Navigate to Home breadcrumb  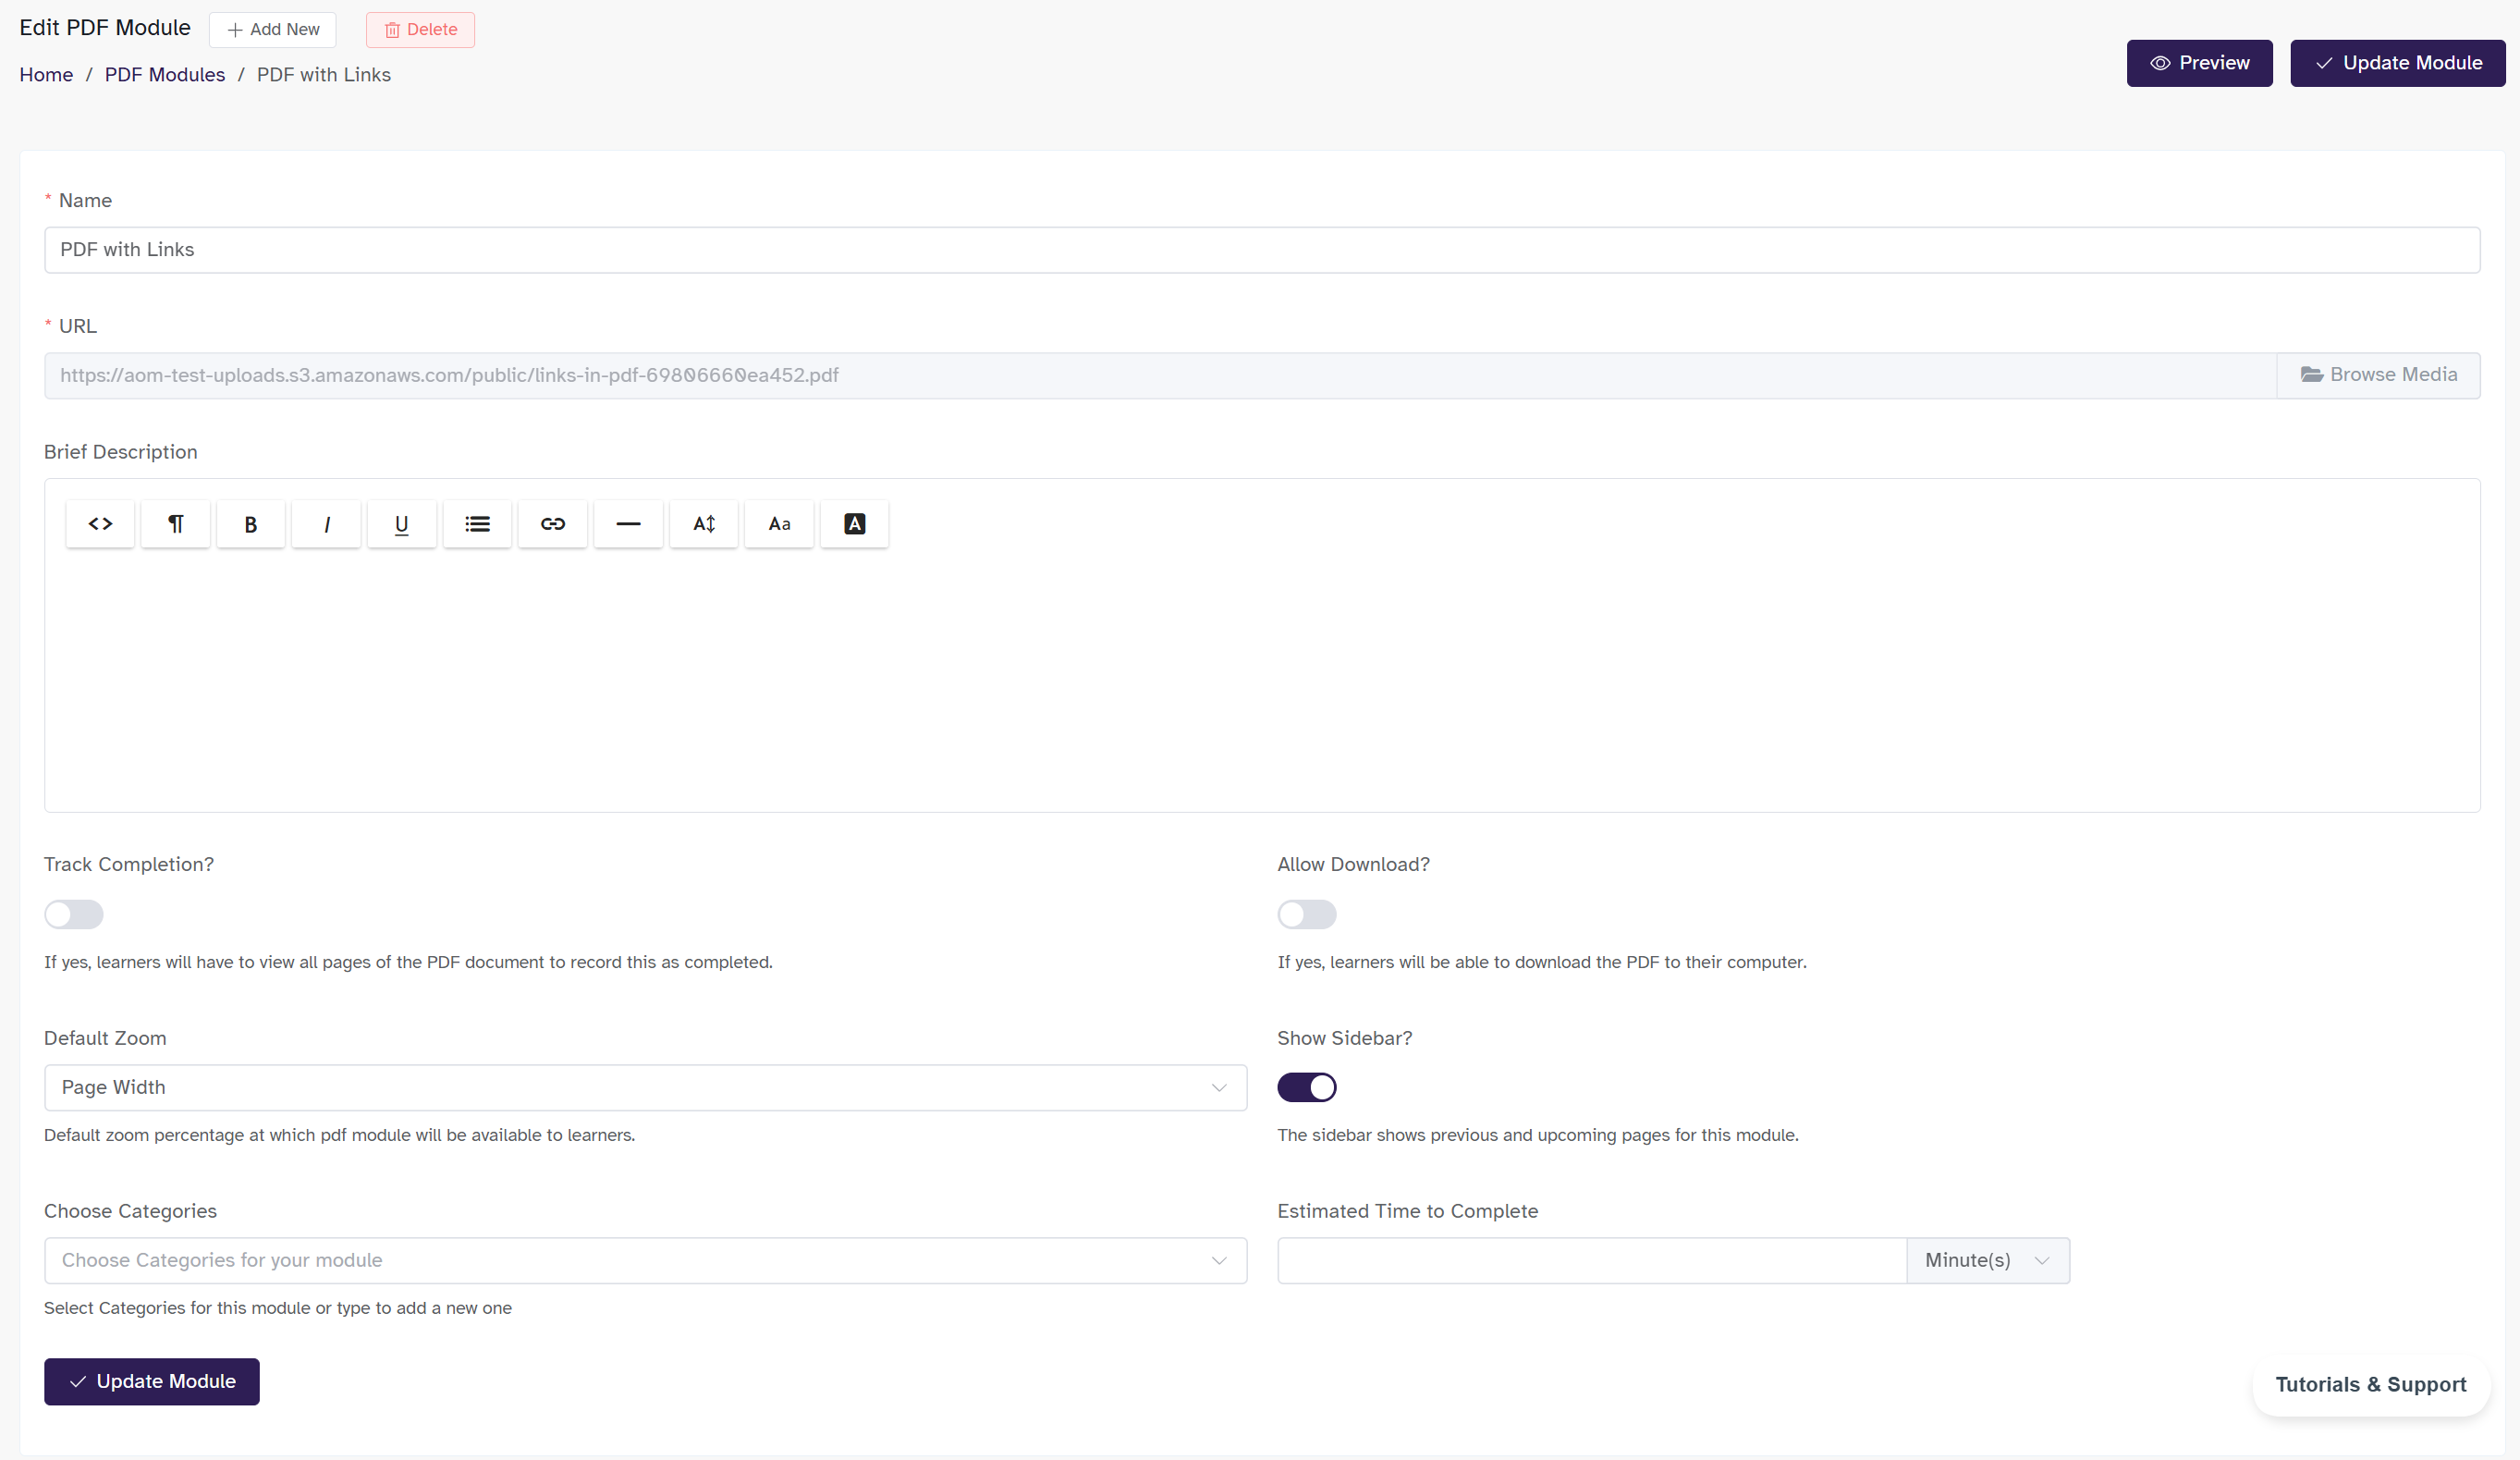tap(46, 75)
